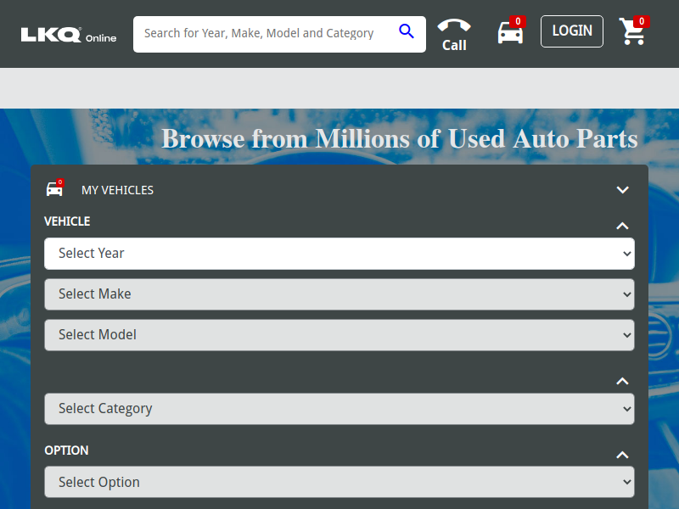The height and width of the screenshot is (509, 679).
Task: Click the car icon beside MY VEHICLES
Action: pos(54,189)
